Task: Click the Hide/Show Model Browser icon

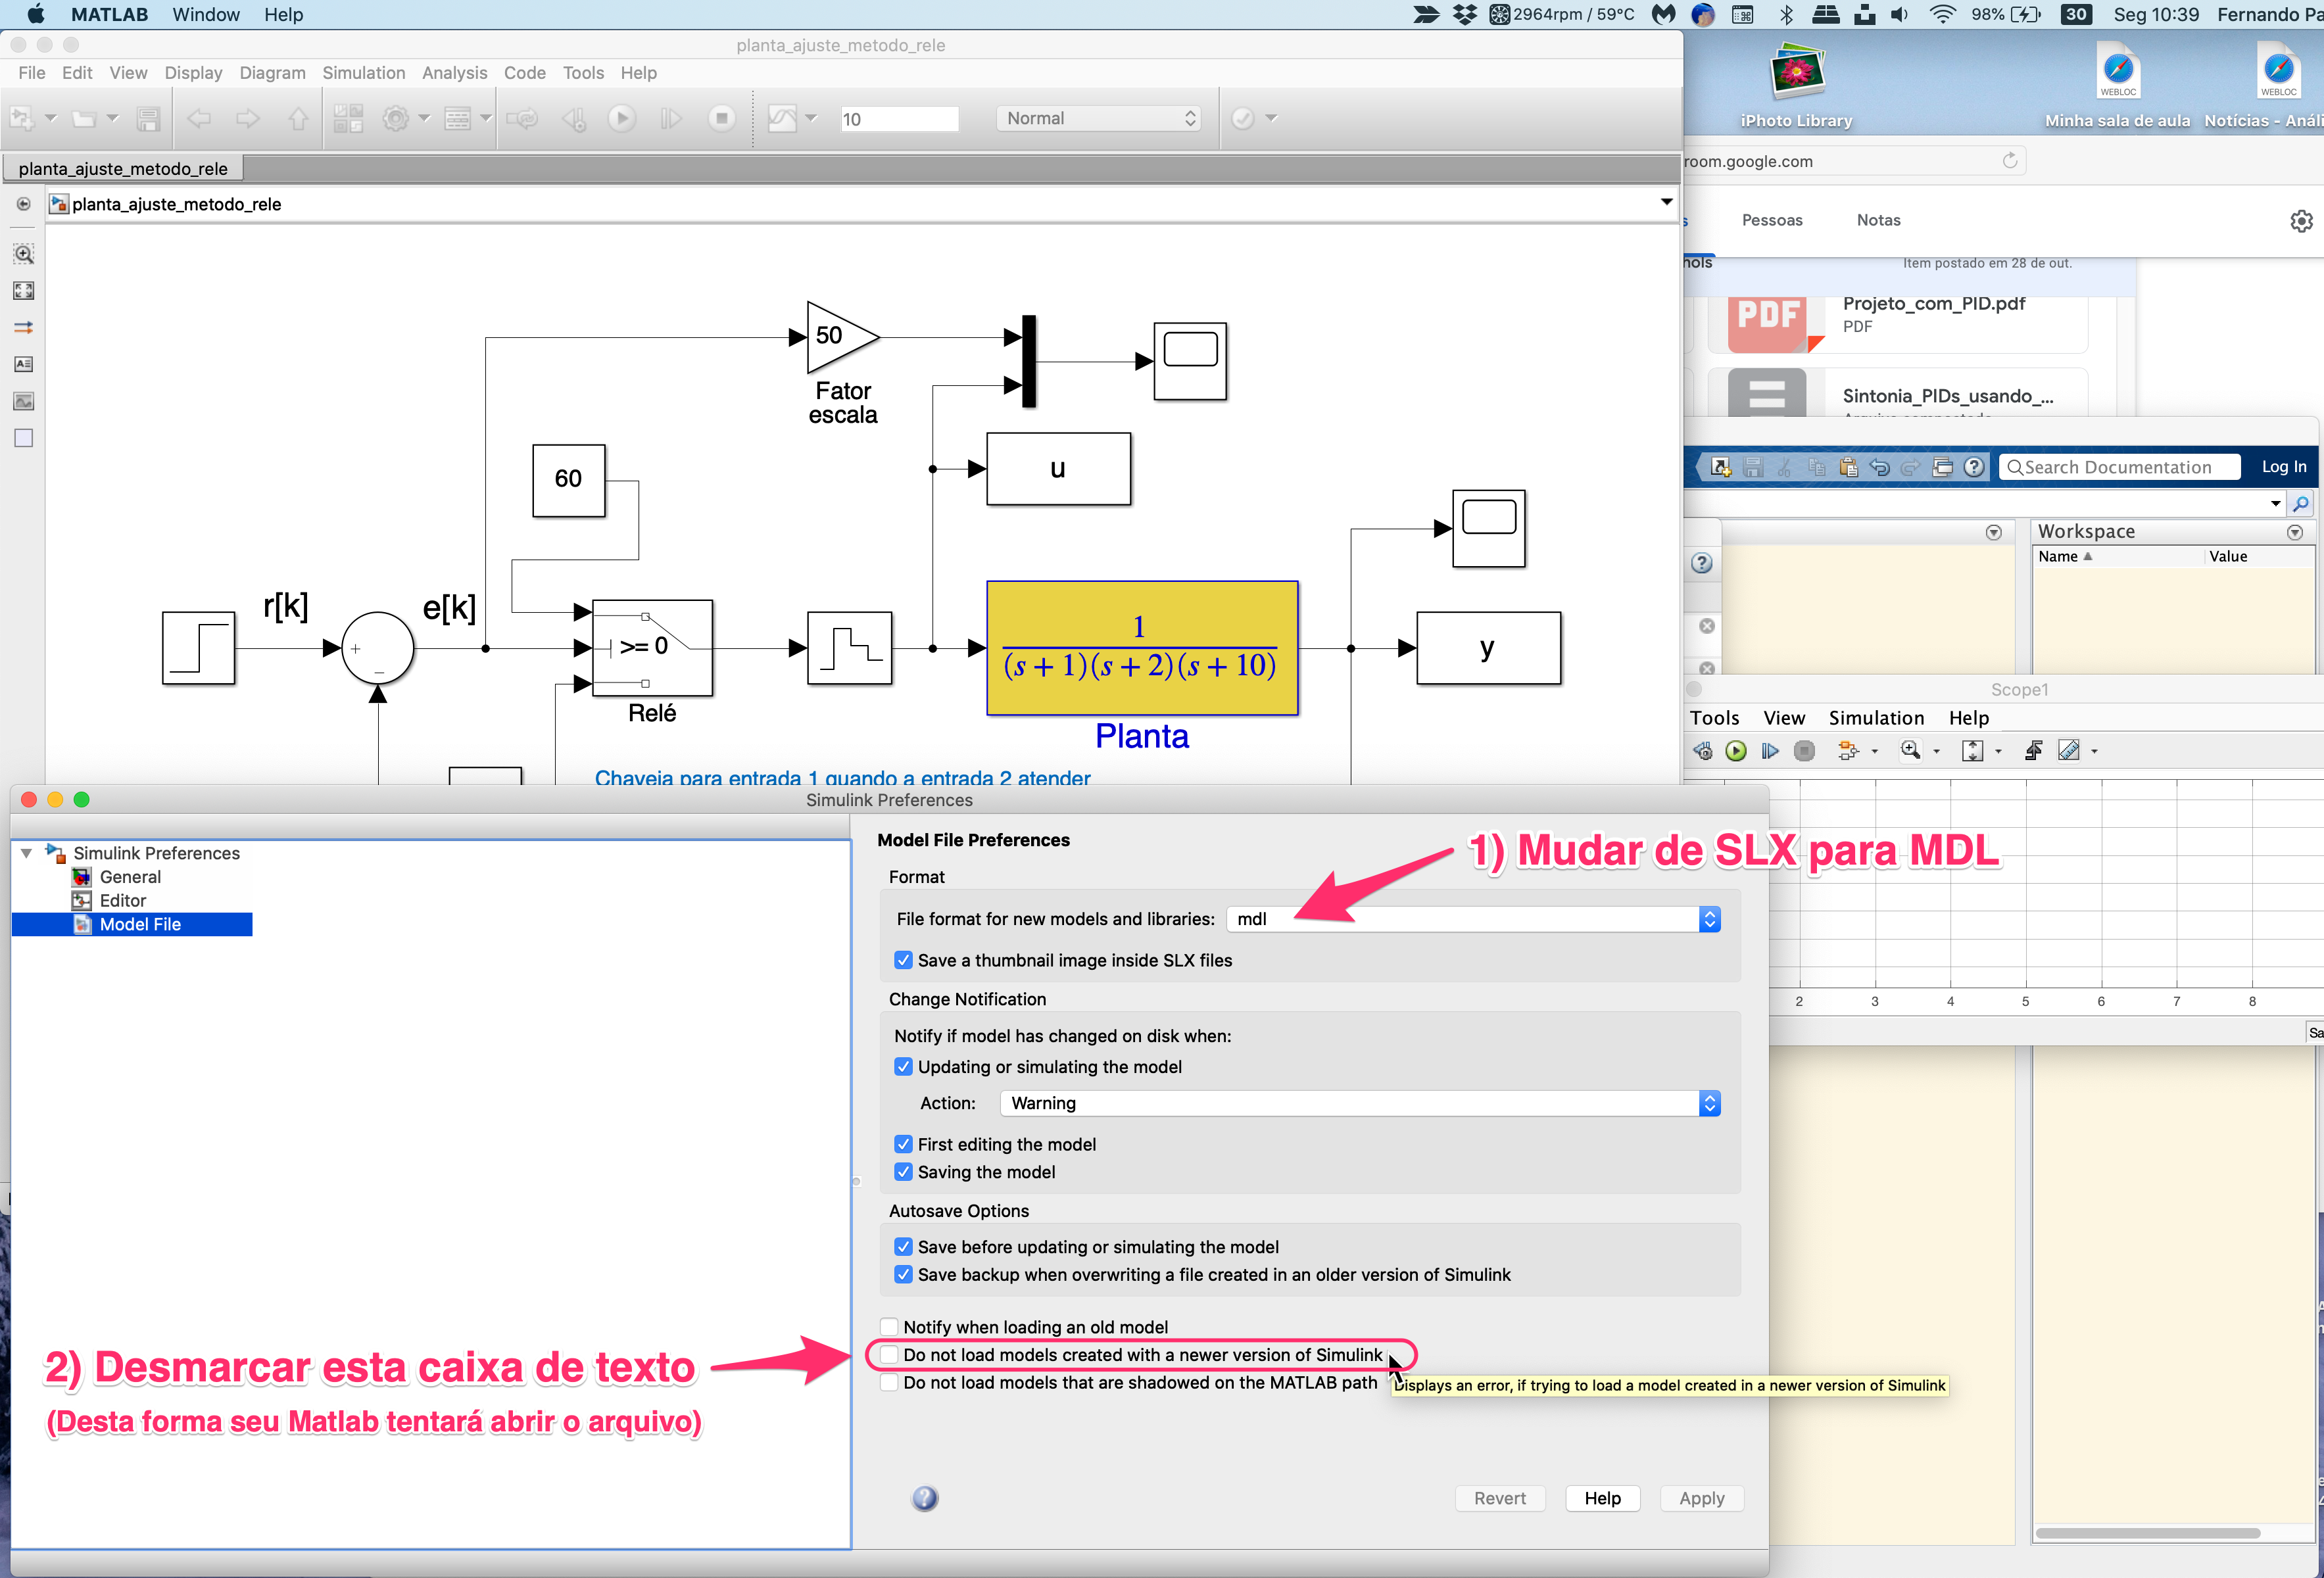Action: 24,204
